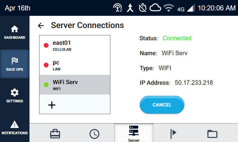Click the IP address 50.17.233.218
This screenshot has height=142, width=238.
click(194, 83)
